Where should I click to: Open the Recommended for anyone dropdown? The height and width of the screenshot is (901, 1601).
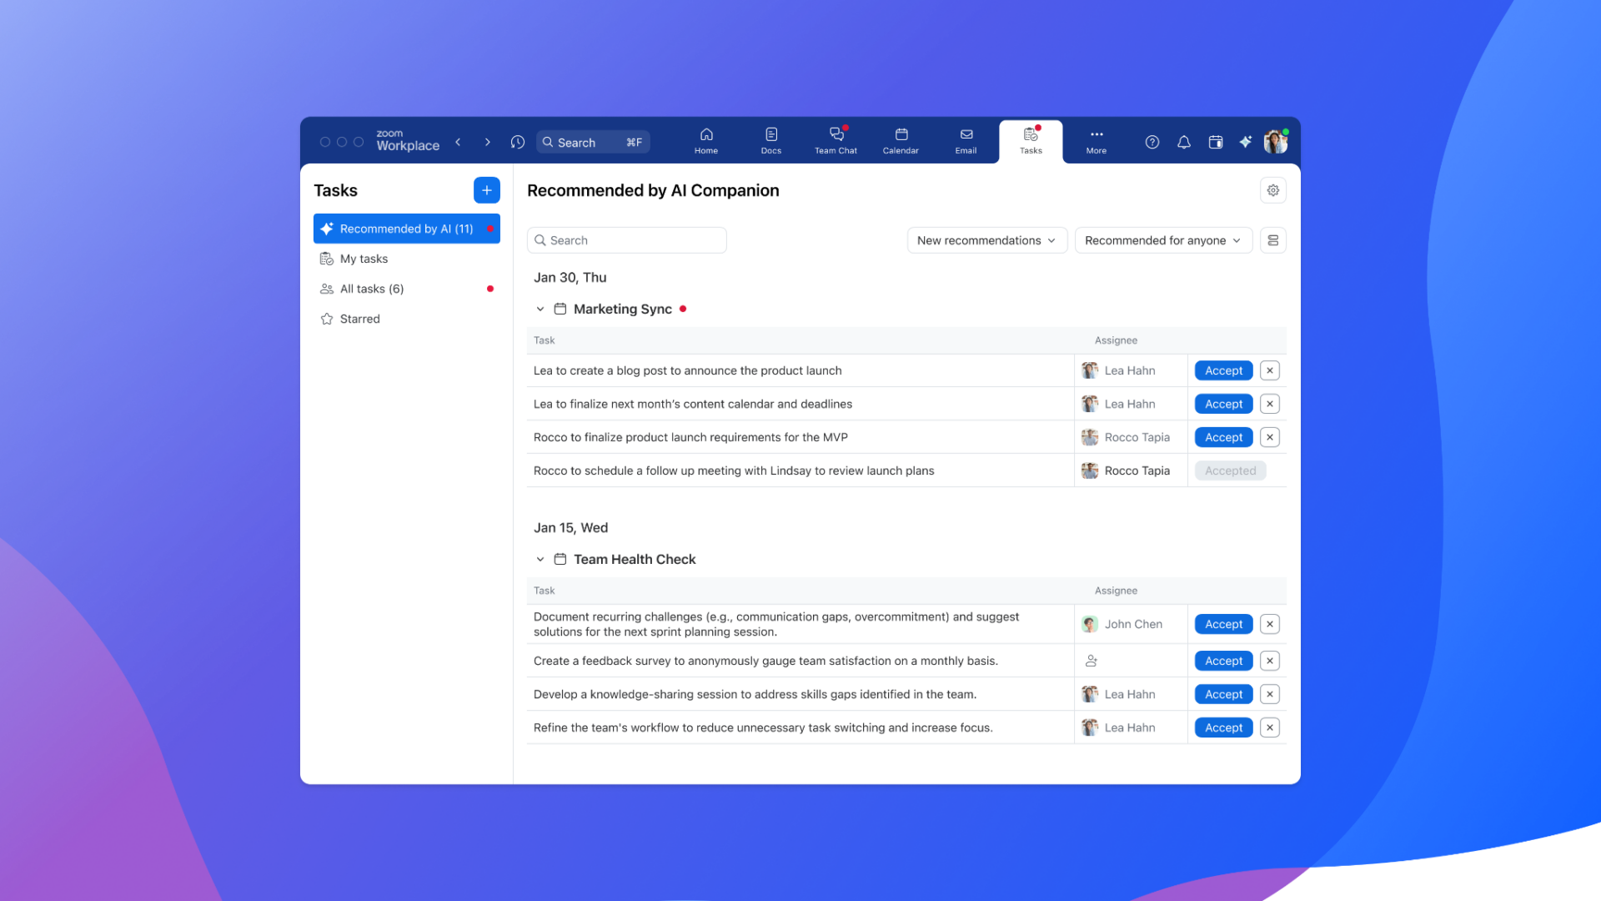tap(1162, 240)
